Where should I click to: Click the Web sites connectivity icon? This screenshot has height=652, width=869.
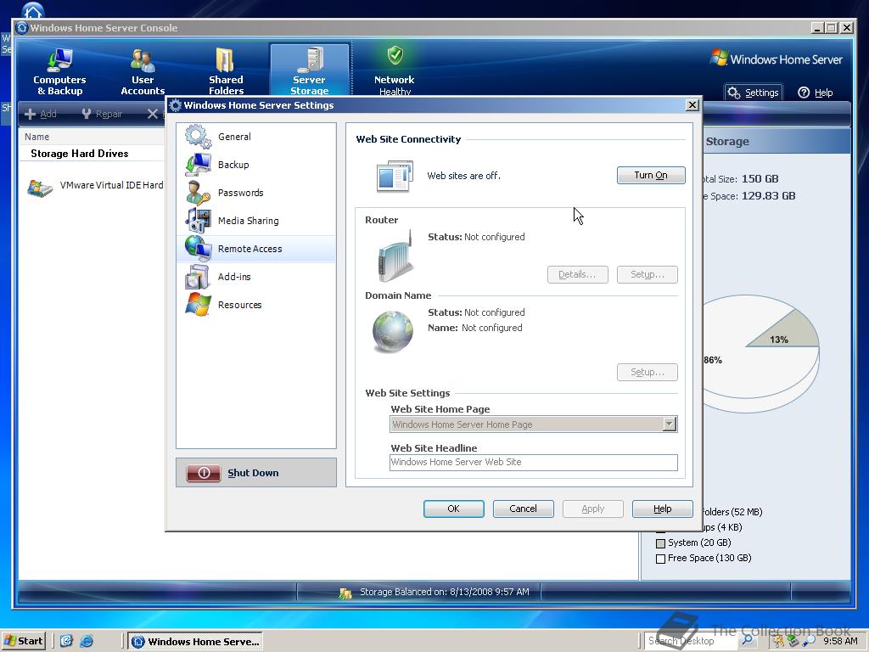click(x=395, y=177)
